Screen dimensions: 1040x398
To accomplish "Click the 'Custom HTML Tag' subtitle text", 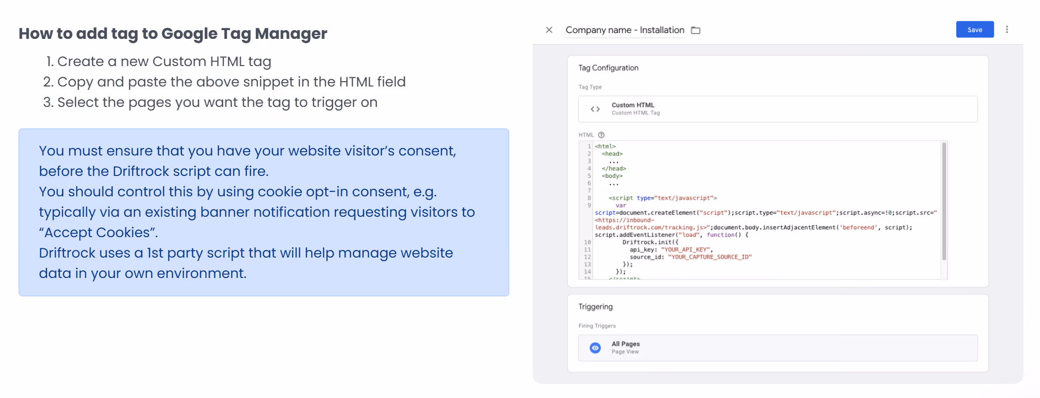I will pos(636,113).
